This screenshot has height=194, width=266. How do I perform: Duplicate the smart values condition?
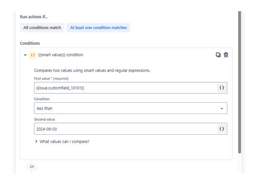pos(218,55)
